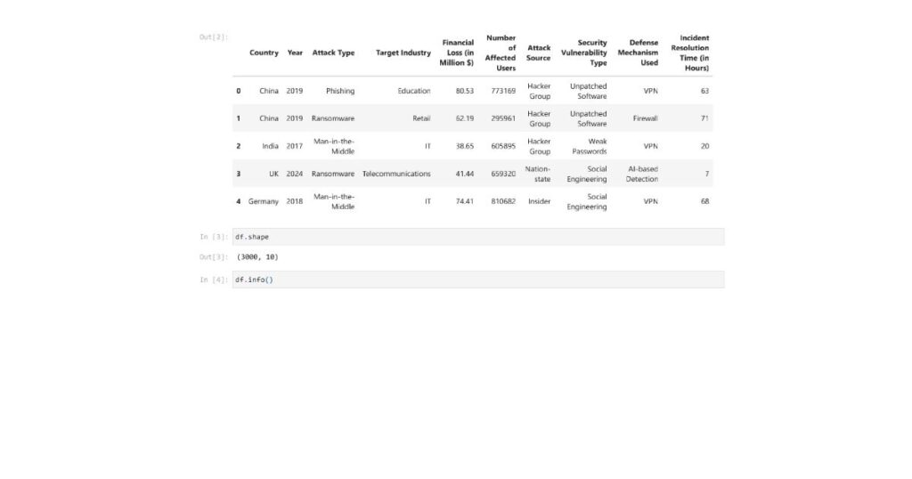
Task: Click the Out[2] output prompt
Action: [x=214, y=37]
